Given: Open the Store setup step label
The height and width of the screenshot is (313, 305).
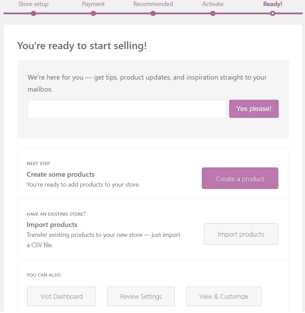Looking at the screenshot, I should [x=34, y=4].
